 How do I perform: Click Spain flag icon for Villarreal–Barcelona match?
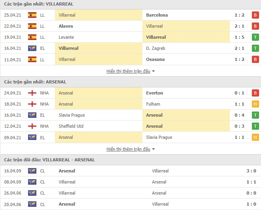[32, 15]
